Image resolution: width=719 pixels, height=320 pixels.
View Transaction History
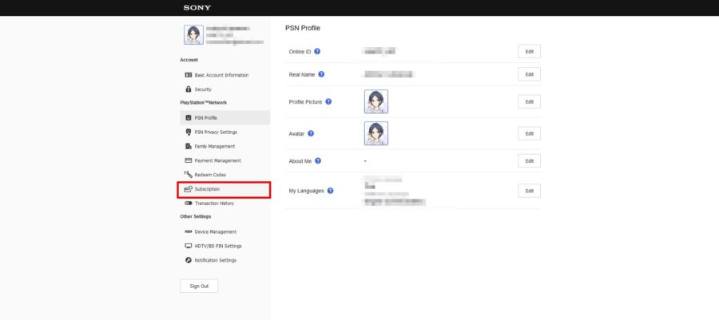(x=225, y=203)
